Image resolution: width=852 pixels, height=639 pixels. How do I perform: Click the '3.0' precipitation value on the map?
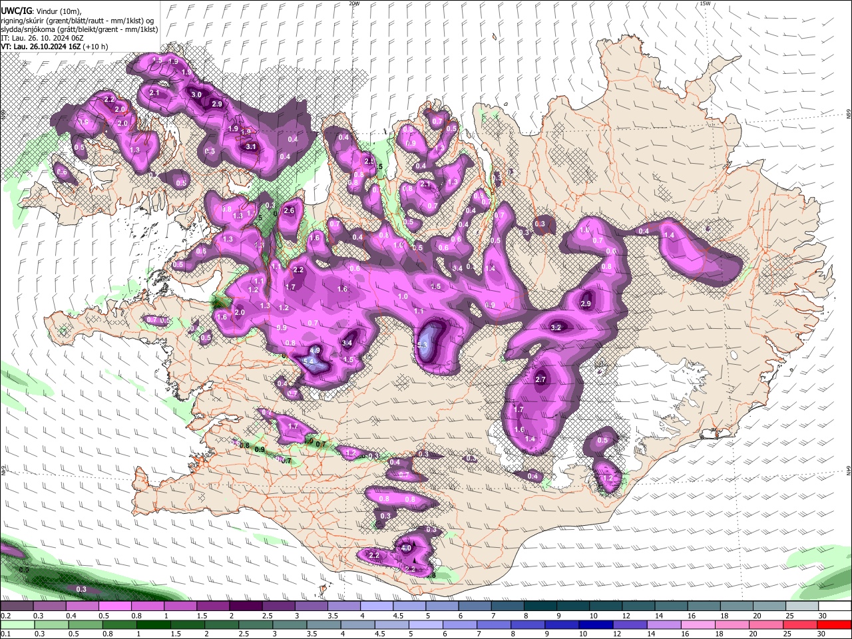click(196, 95)
